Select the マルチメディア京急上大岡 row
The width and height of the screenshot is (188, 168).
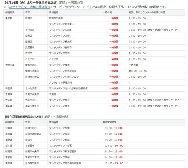click(x=94, y=71)
